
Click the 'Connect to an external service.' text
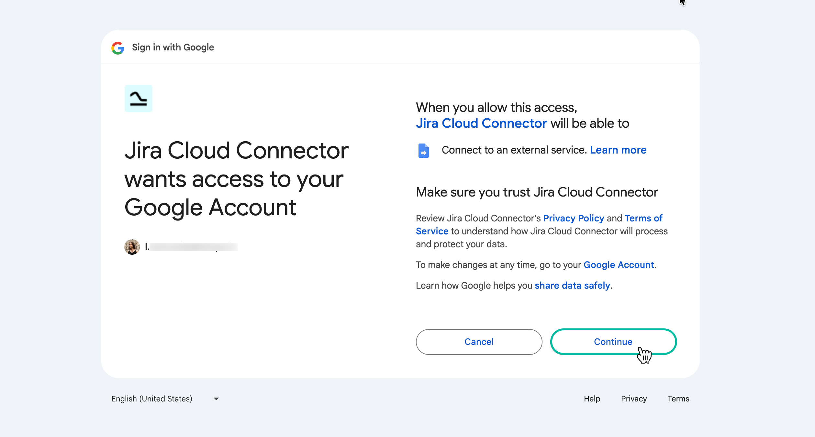point(514,150)
